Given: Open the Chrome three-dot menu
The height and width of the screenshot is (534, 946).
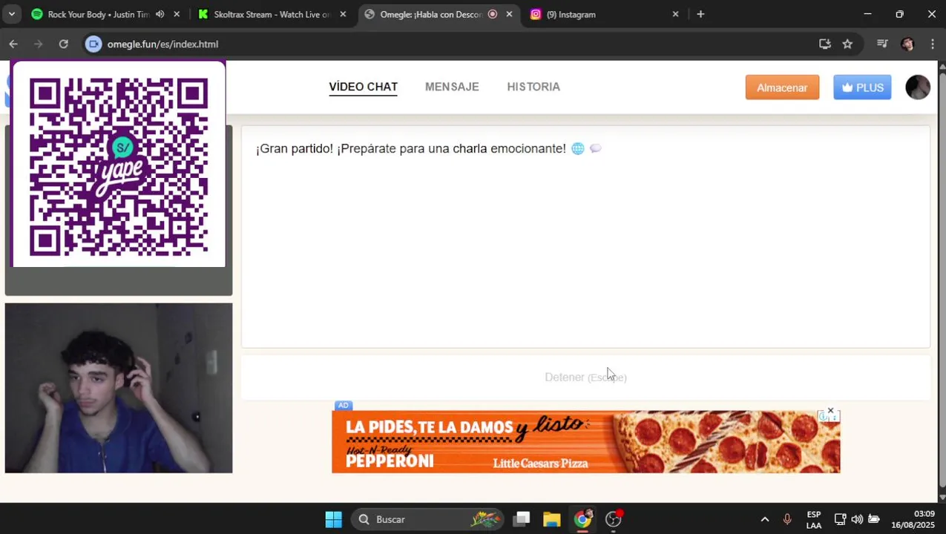Looking at the screenshot, I should click(932, 44).
